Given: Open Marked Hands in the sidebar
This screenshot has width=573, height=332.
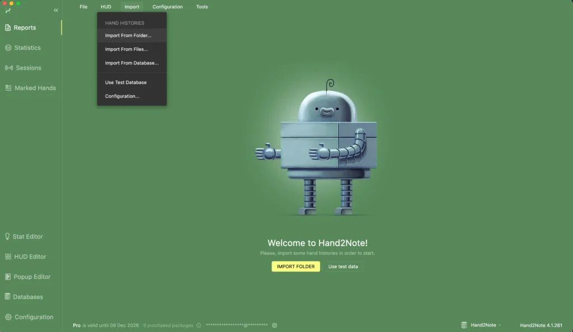Looking at the screenshot, I should click(31, 88).
